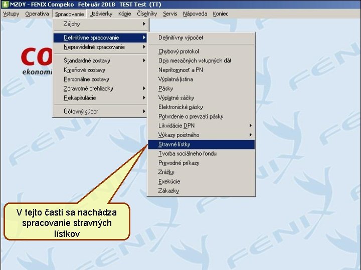
Task: Open the Servis menu
Action: tap(170, 14)
